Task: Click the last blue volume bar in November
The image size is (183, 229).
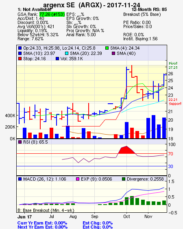Action: (x=164, y=128)
